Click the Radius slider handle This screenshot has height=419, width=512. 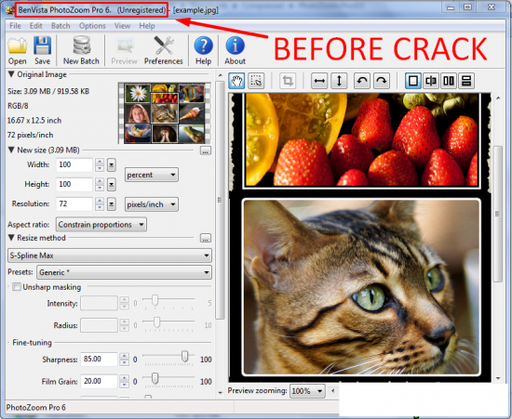157,321
